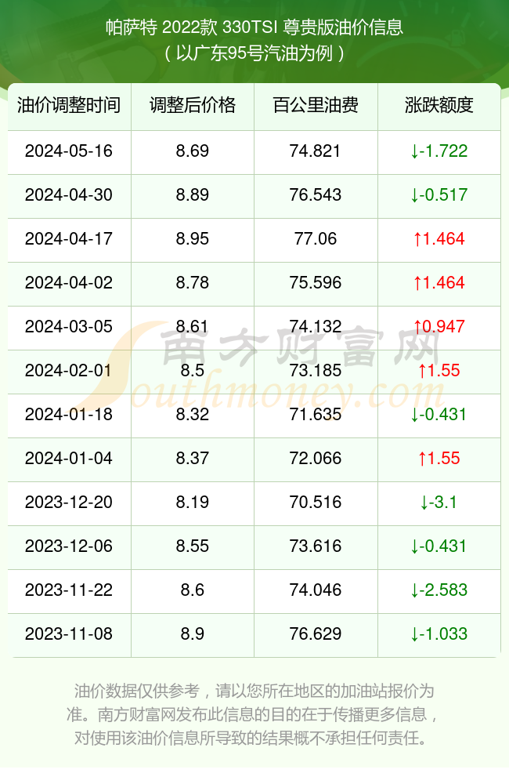509x784 pixels.
Task: Click price 8.61 in 2024-03-05 row
Action: coord(193,327)
